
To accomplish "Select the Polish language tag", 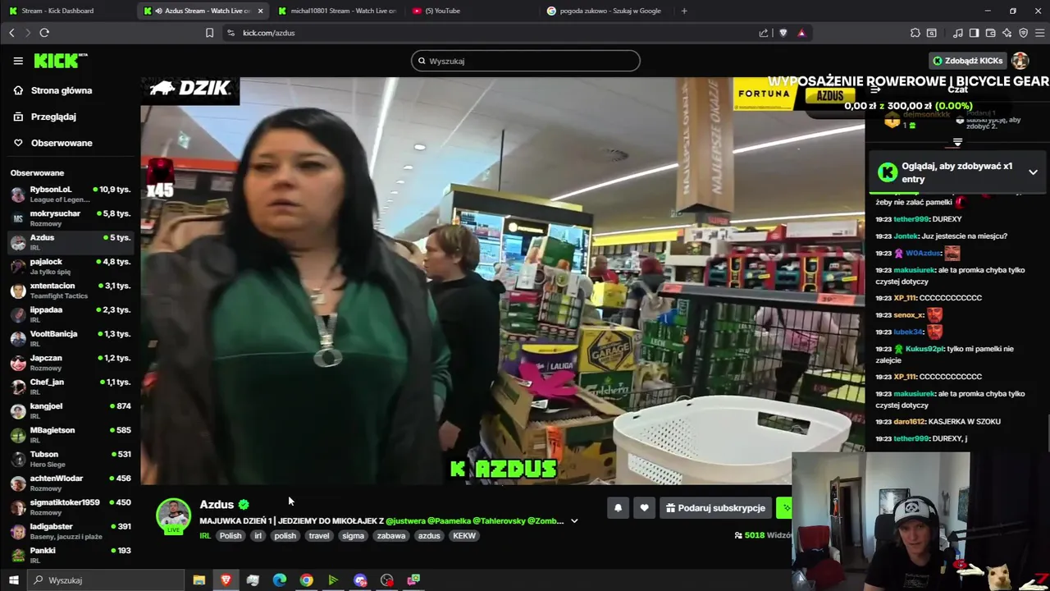I will click(x=231, y=536).
